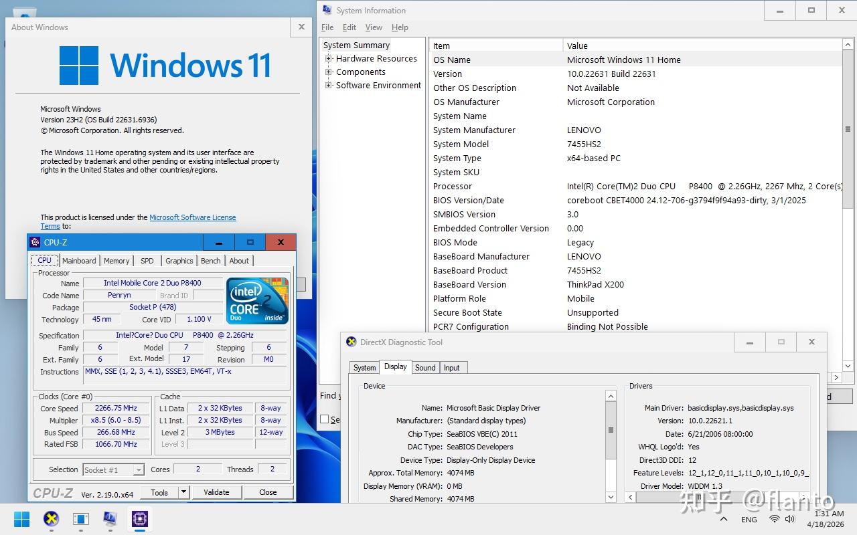The image size is (857, 535).
Task: Switch to CPU-Z Memory tab
Action: click(116, 261)
